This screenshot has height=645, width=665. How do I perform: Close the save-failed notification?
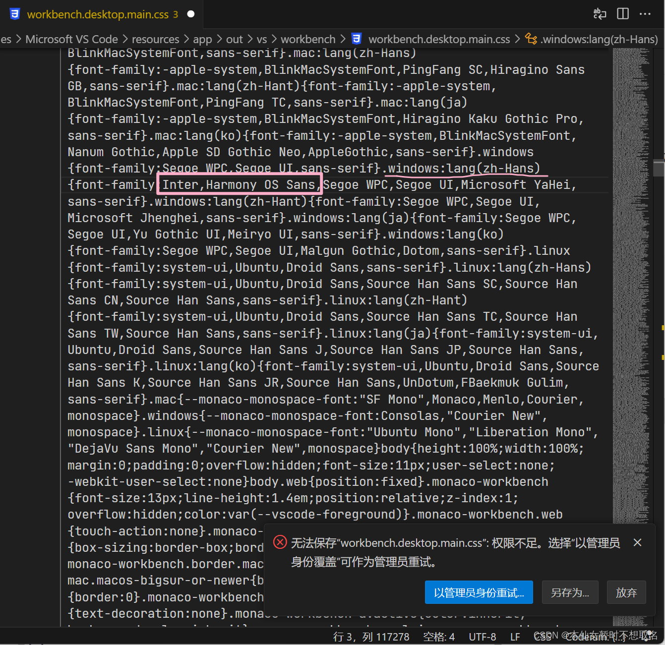point(638,543)
